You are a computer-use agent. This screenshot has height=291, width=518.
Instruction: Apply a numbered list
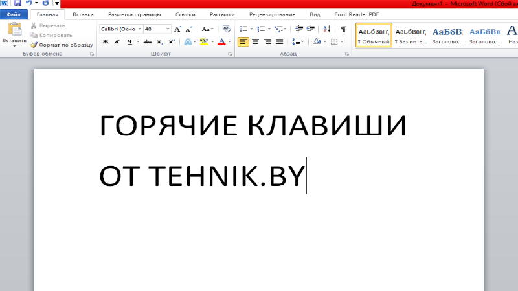pos(261,29)
